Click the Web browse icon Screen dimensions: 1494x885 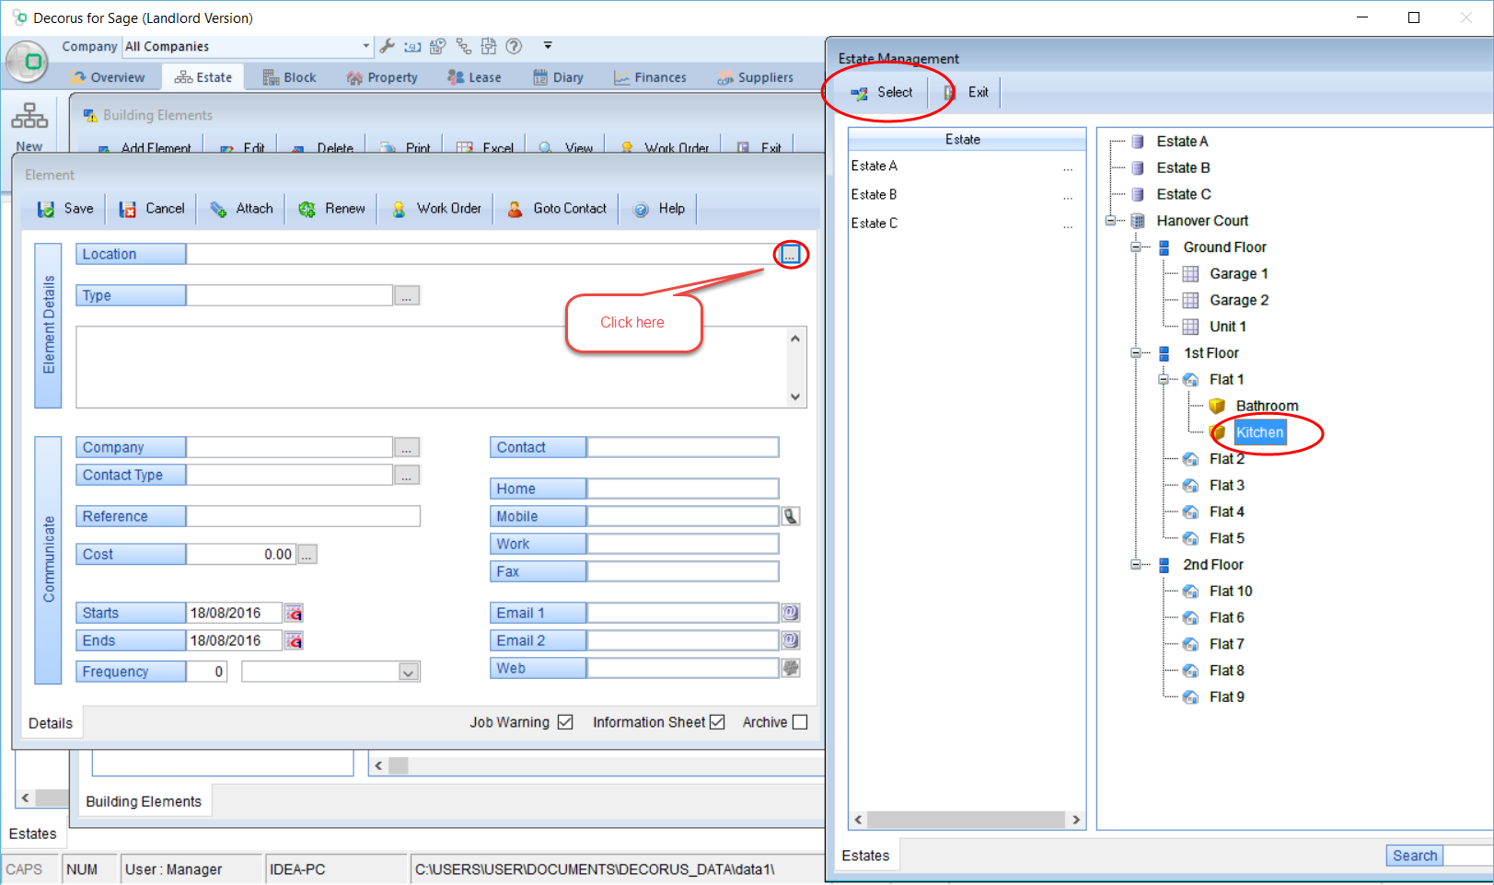pos(791,668)
